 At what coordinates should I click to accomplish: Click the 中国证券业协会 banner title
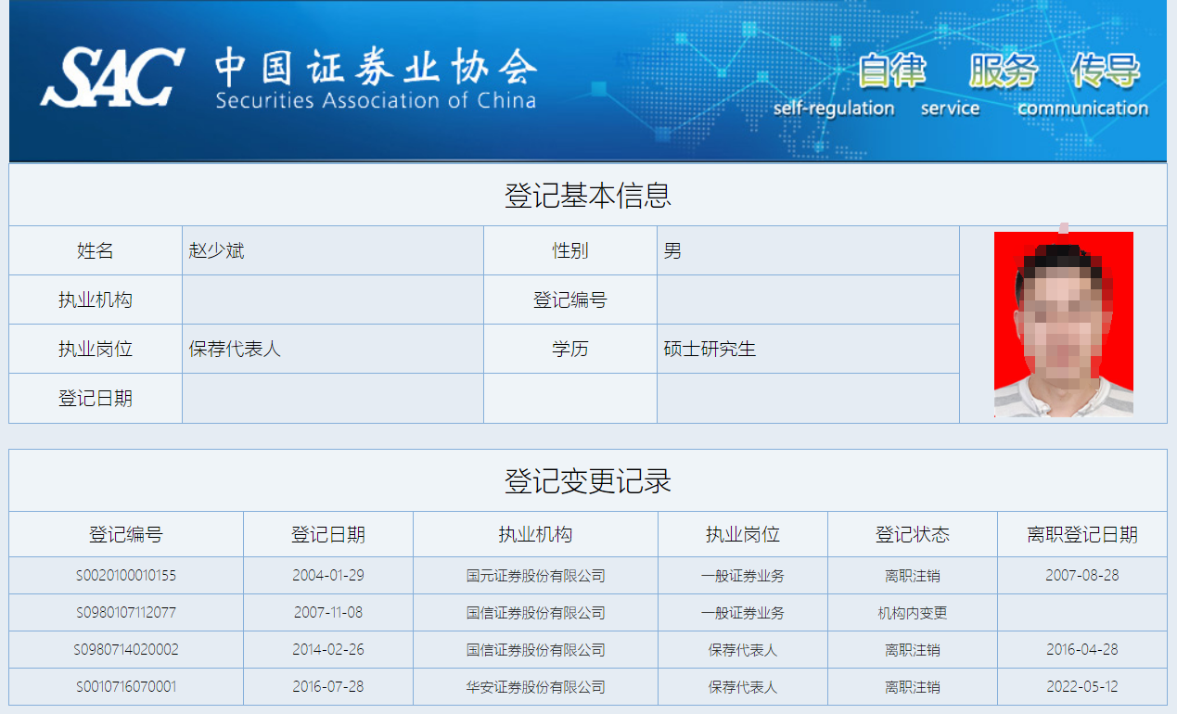tap(376, 68)
